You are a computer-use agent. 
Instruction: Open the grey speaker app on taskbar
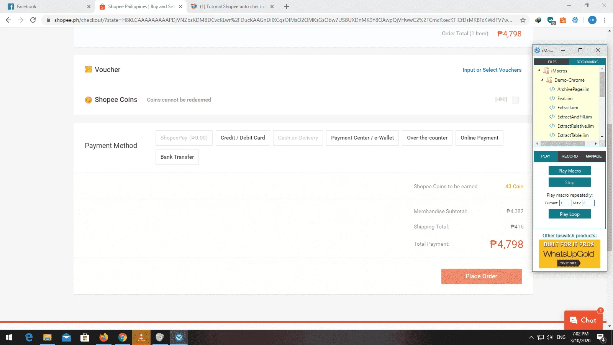pos(160,337)
